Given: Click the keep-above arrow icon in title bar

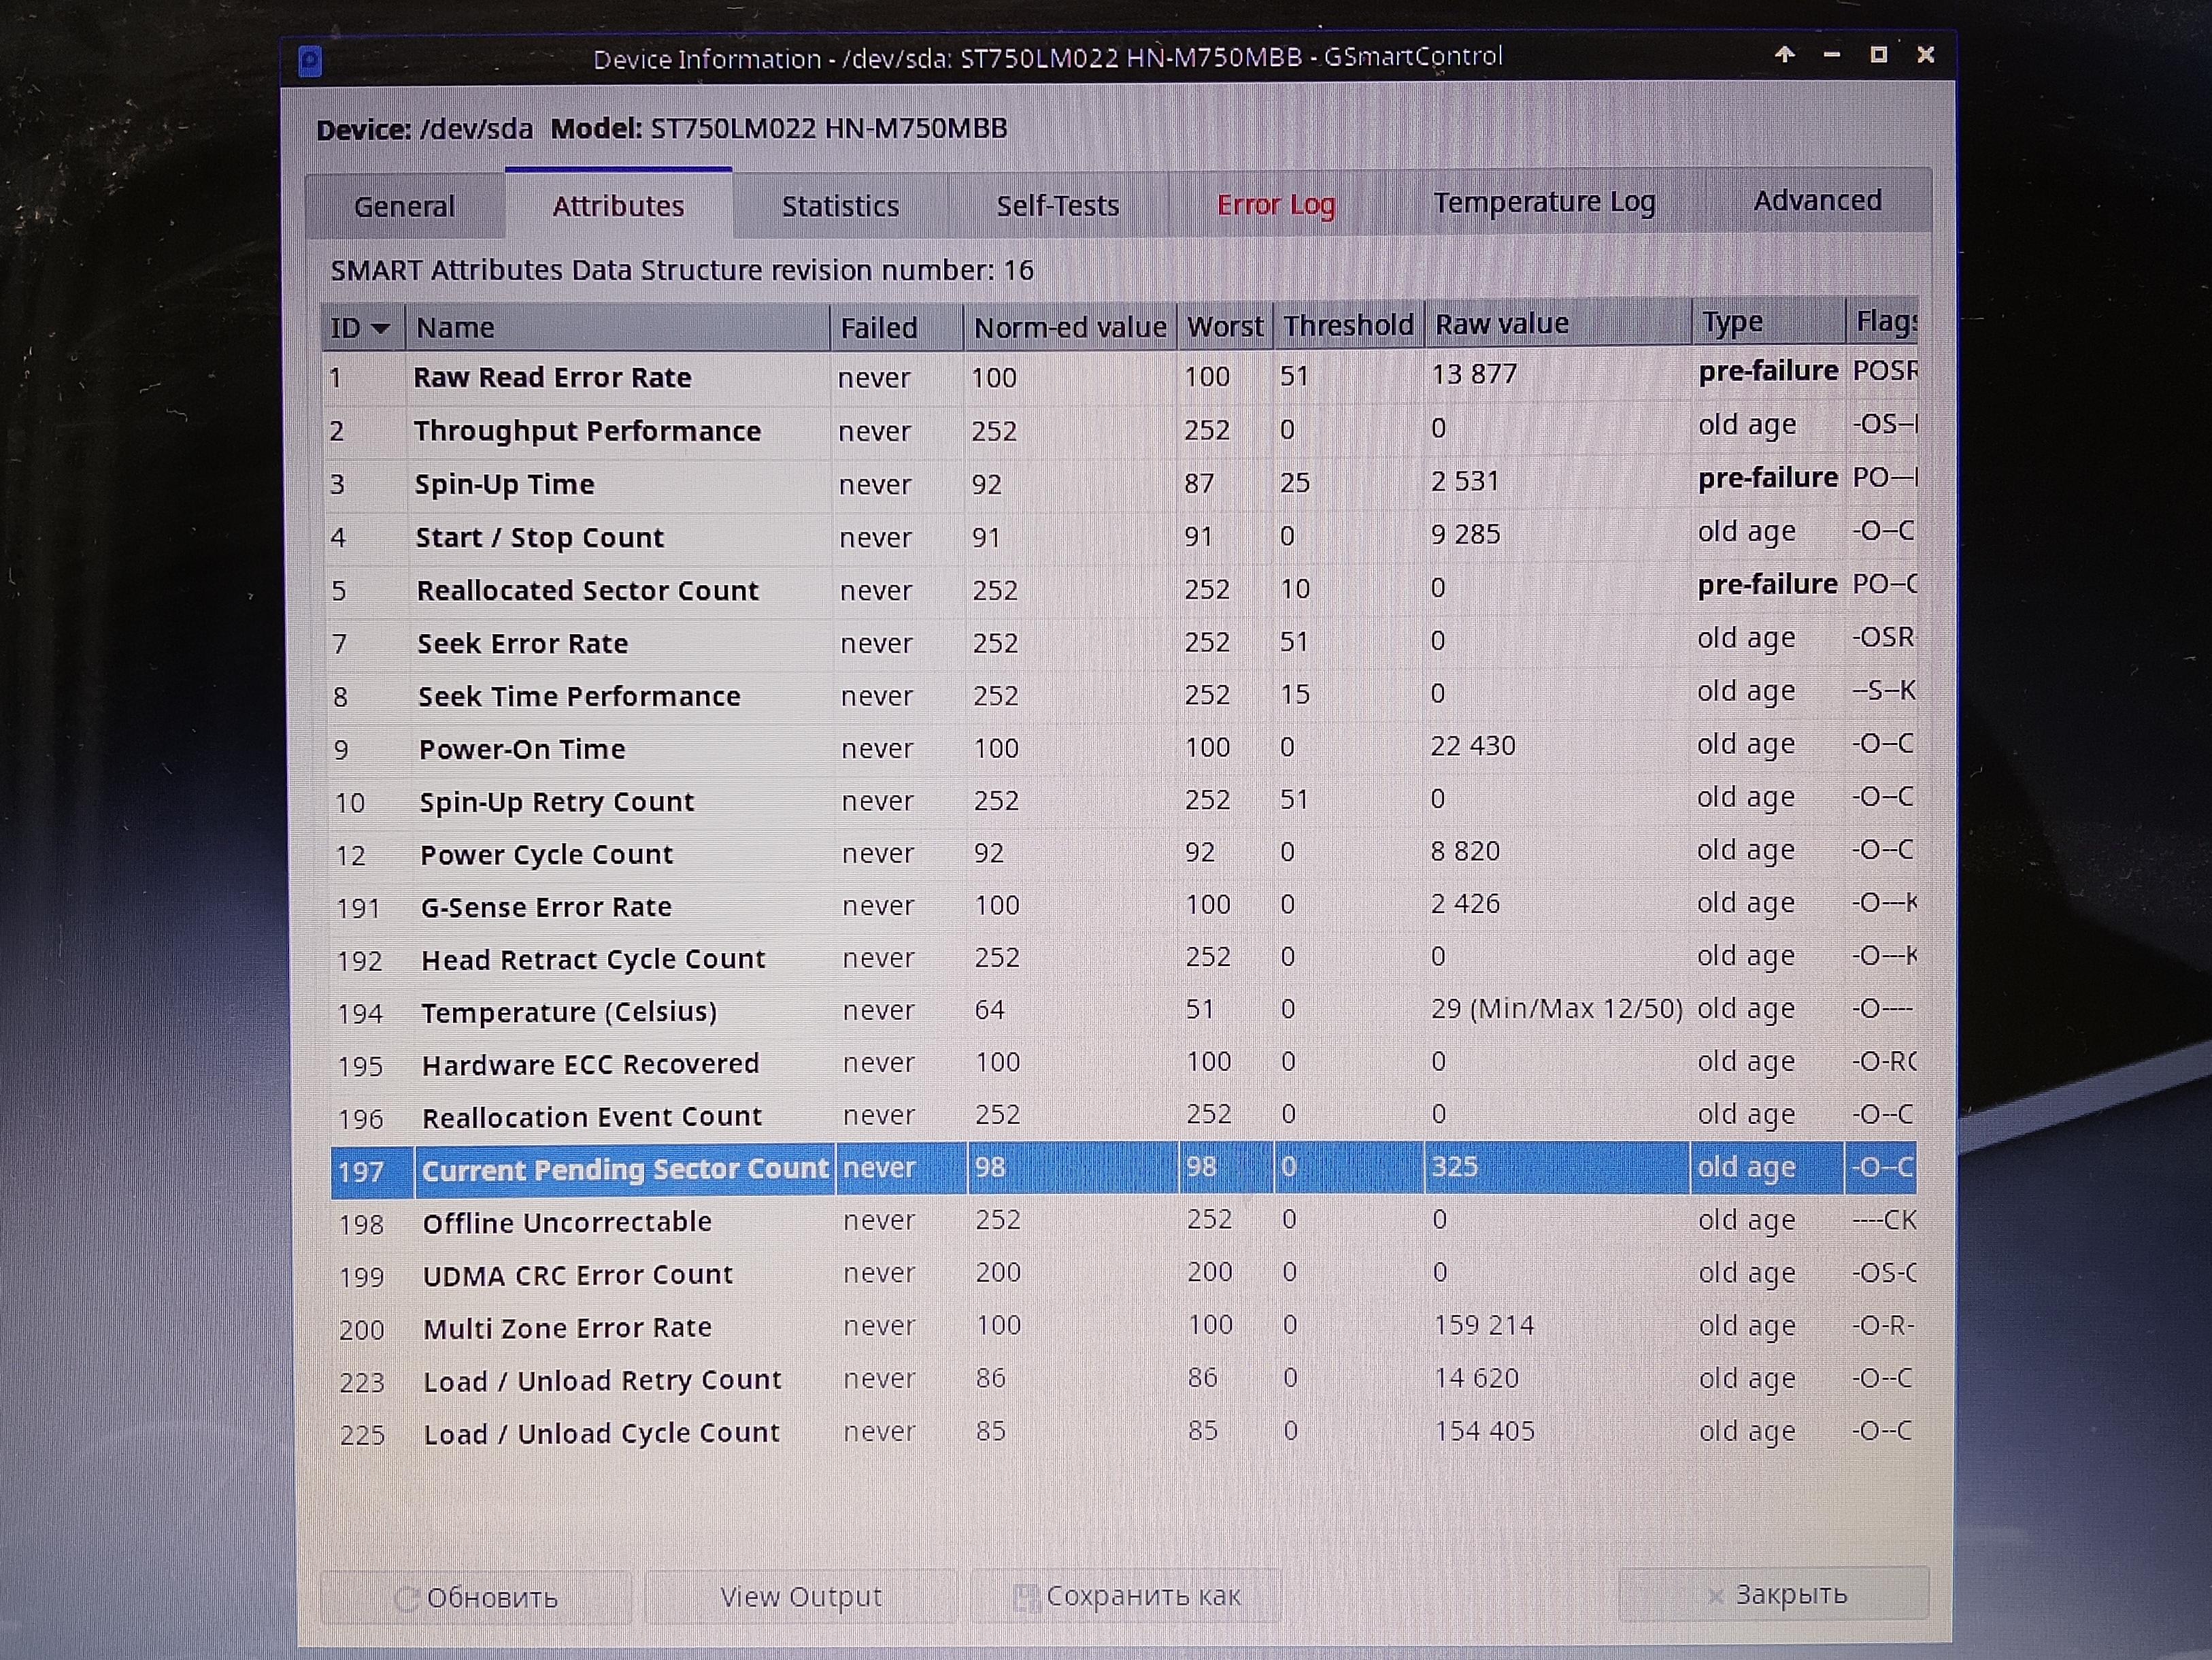Looking at the screenshot, I should [x=1784, y=55].
